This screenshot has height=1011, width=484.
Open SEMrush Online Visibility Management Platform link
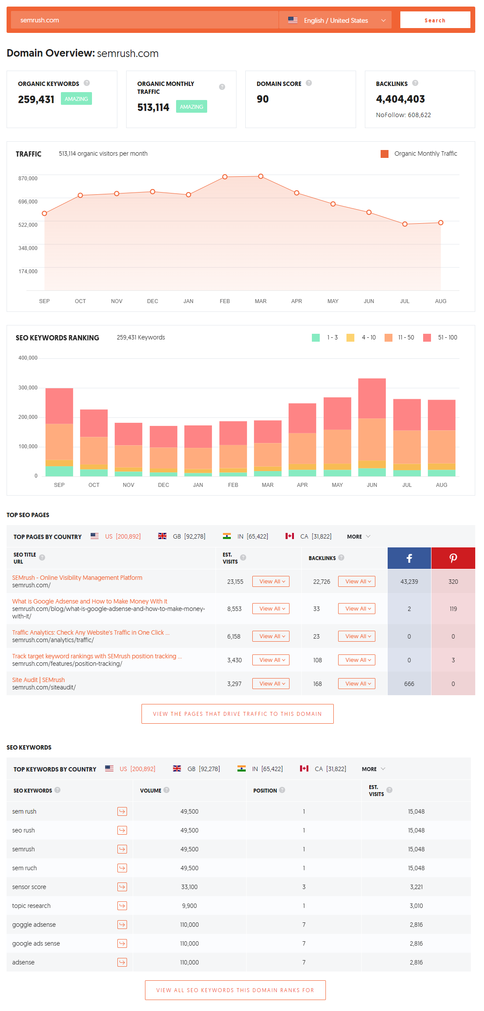pyautogui.click(x=77, y=578)
